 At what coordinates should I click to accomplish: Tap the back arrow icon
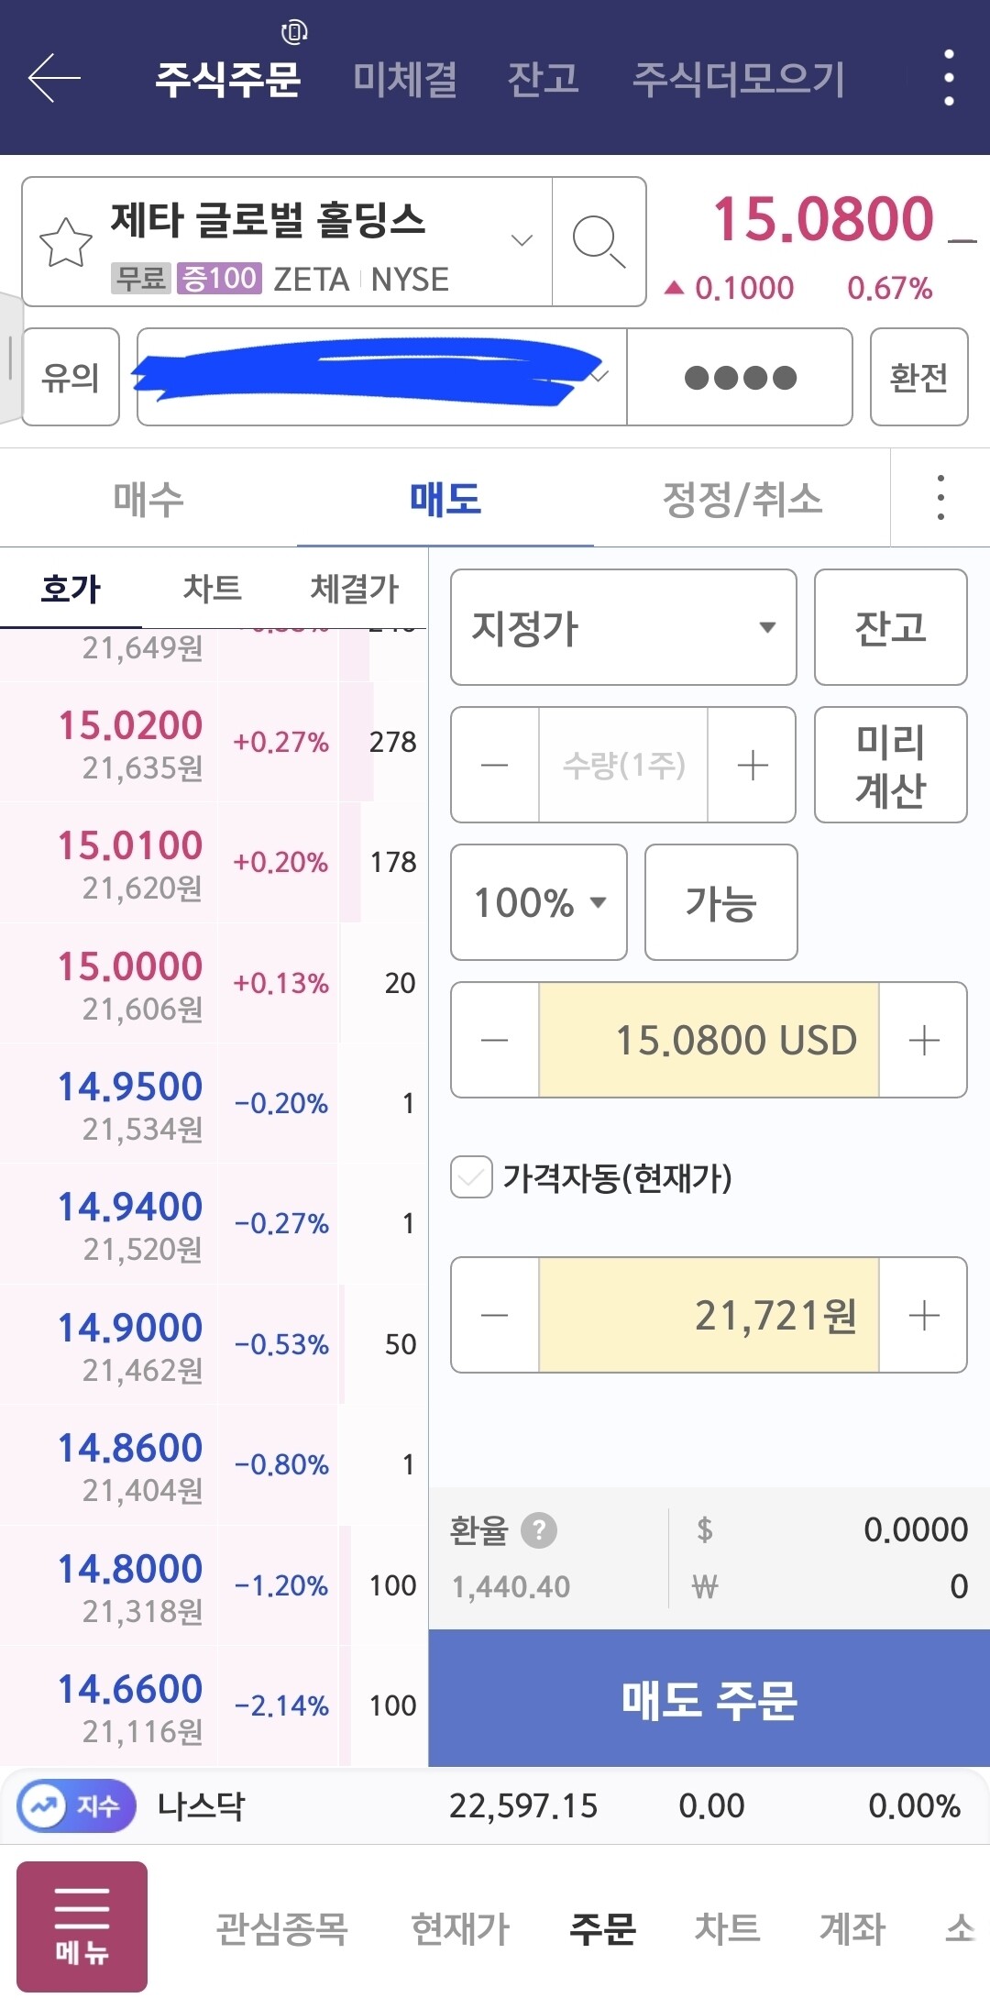tap(55, 78)
